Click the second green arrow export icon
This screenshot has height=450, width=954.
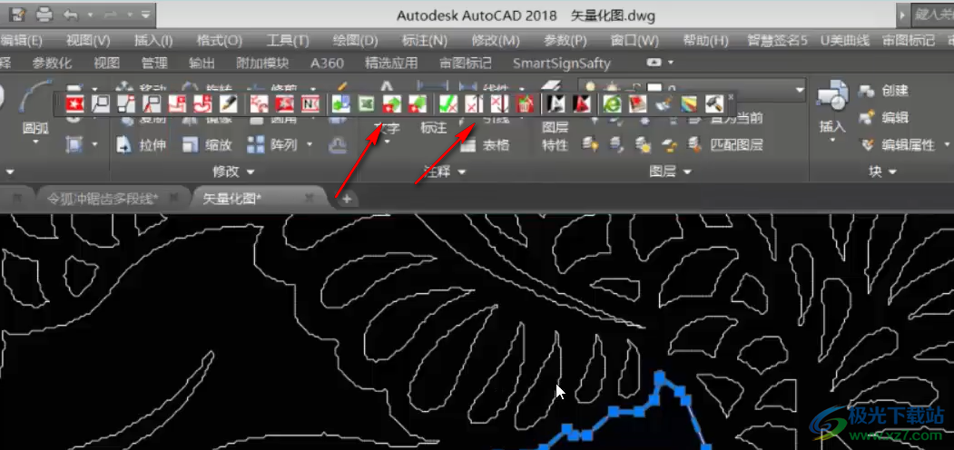pyautogui.click(x=417, y=104)
